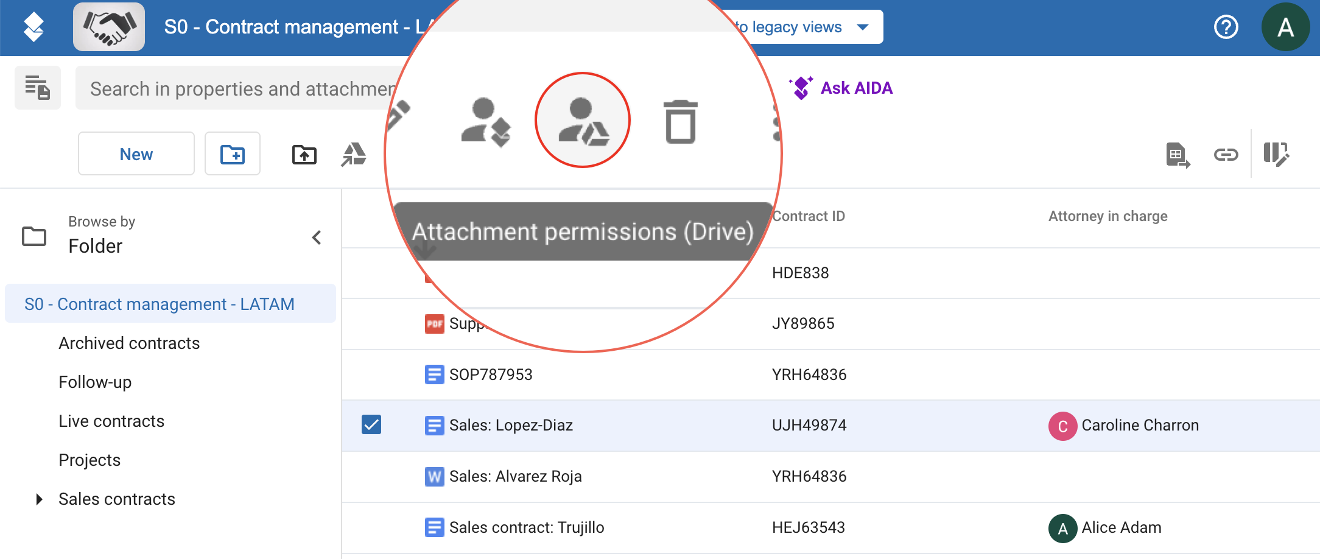Screen dimensions: 1320x559
Task: Click the New button
Action: click(136, 155)
